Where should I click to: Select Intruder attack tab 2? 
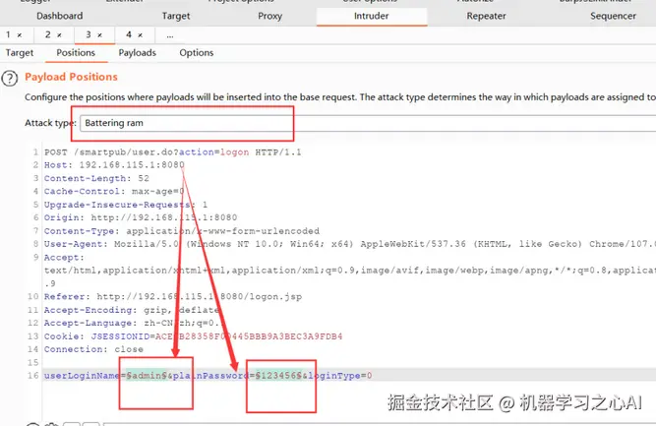click(x=48, y=34)
